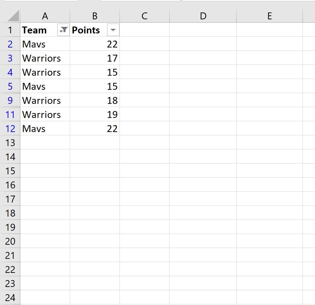The image size is (315, 305).
Task: Select cell with value 17
Action: coord(95,58)
